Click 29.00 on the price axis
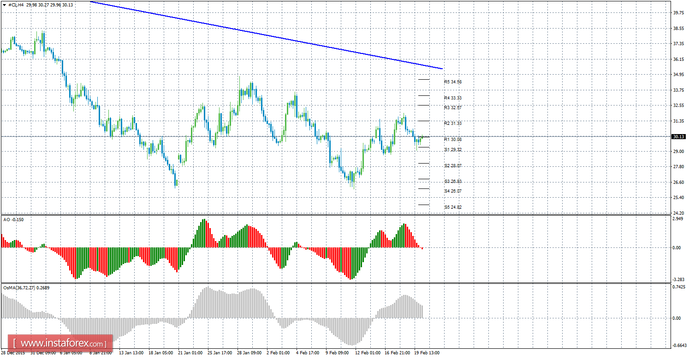Screen dimensions: 689x358 (678, 152)
